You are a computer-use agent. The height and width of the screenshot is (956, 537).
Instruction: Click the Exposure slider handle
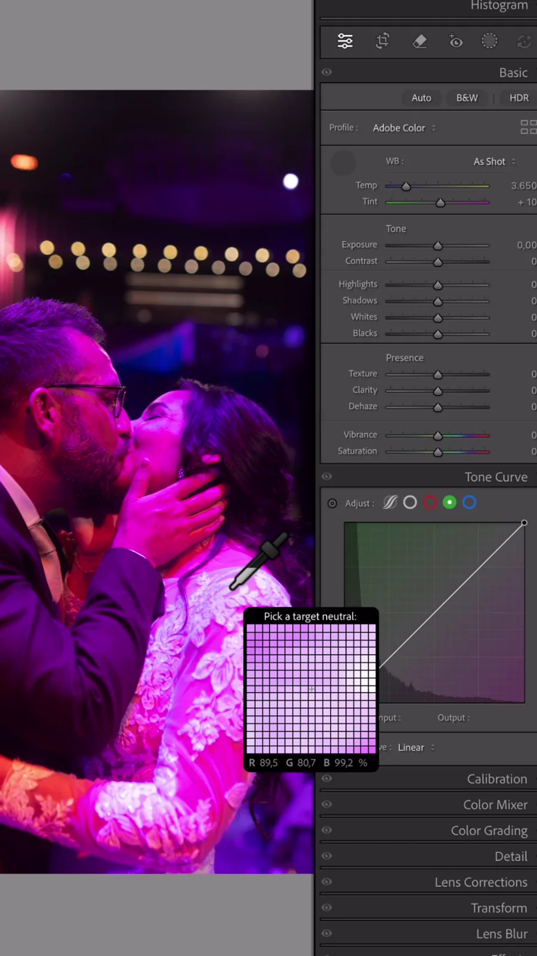pyautogui.click(x=438, y=246)
